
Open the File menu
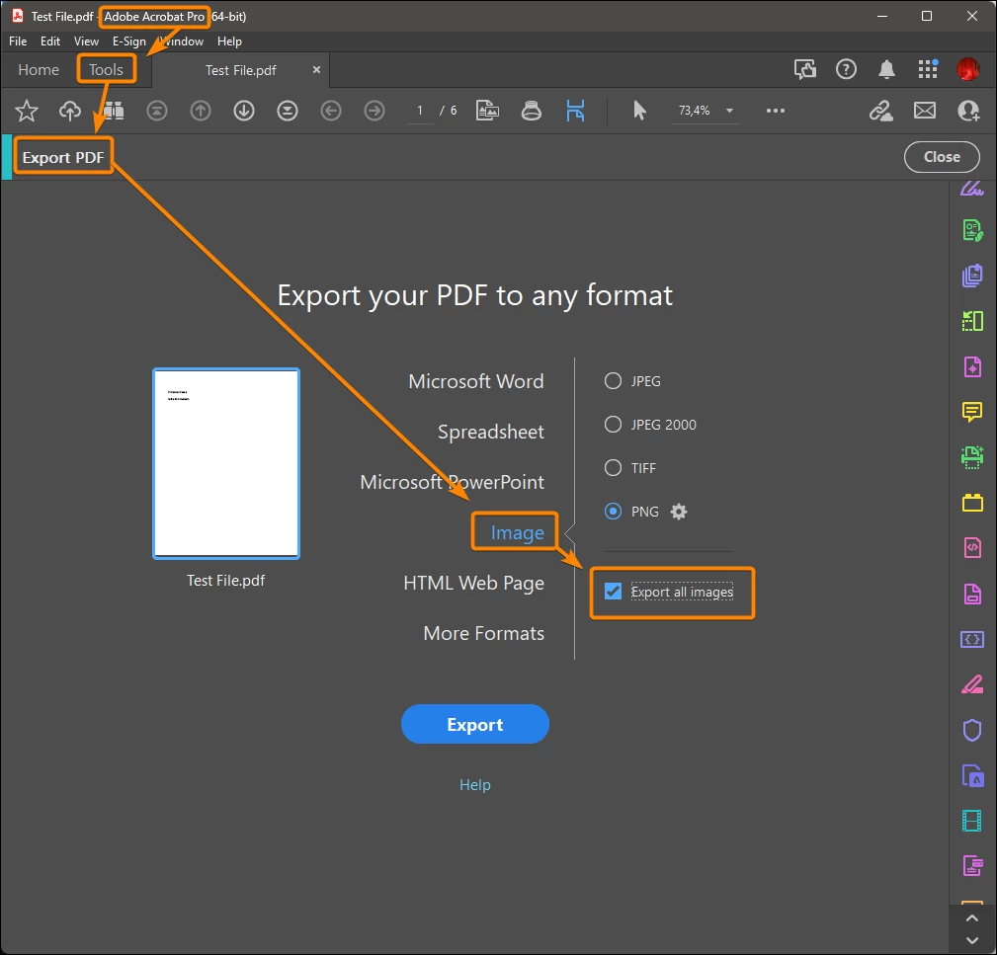click(18, 41)
